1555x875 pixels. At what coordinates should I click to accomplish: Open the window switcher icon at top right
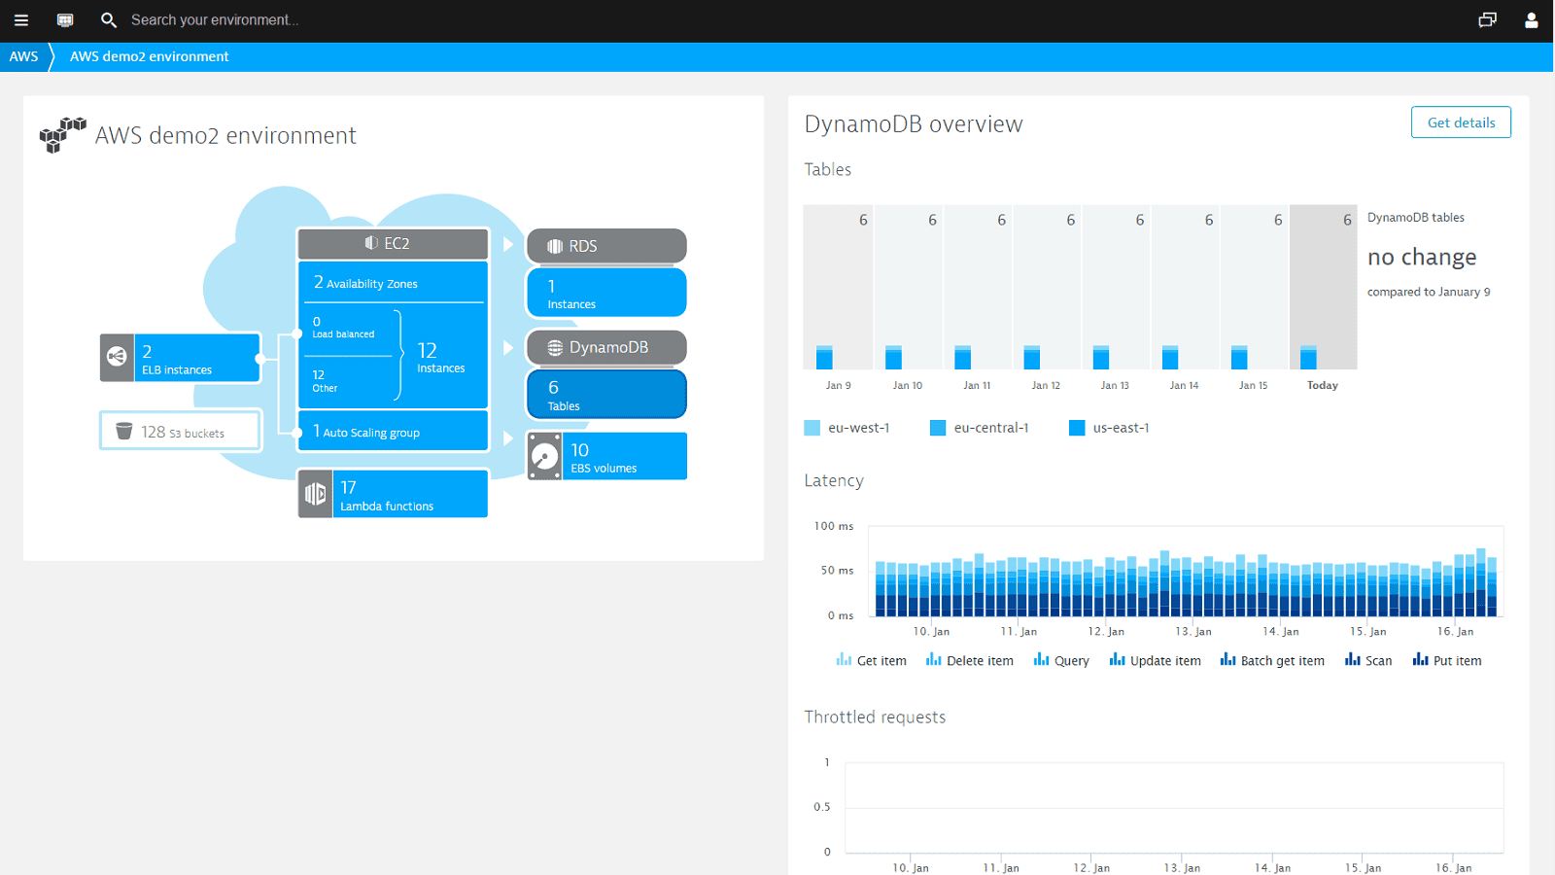1487,19
